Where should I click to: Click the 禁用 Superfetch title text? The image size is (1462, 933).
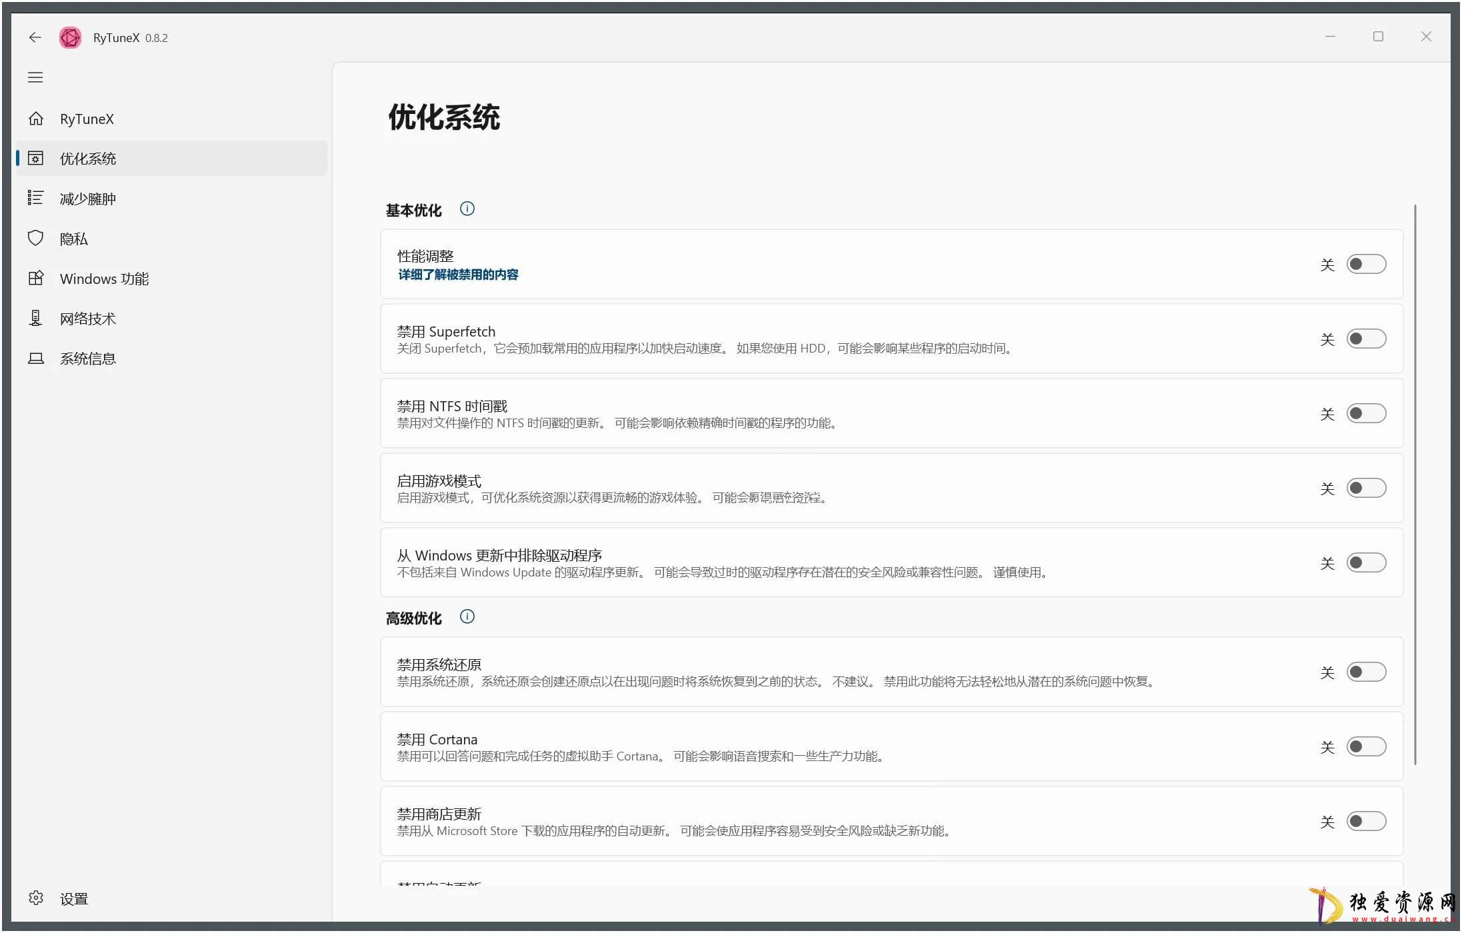[446, 331]
